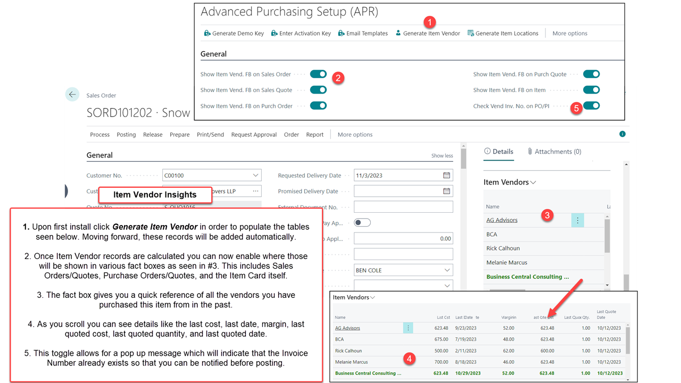Open the dropdown below BEN COLE
Screen dimensions: 681x383
tap(446, 286)
